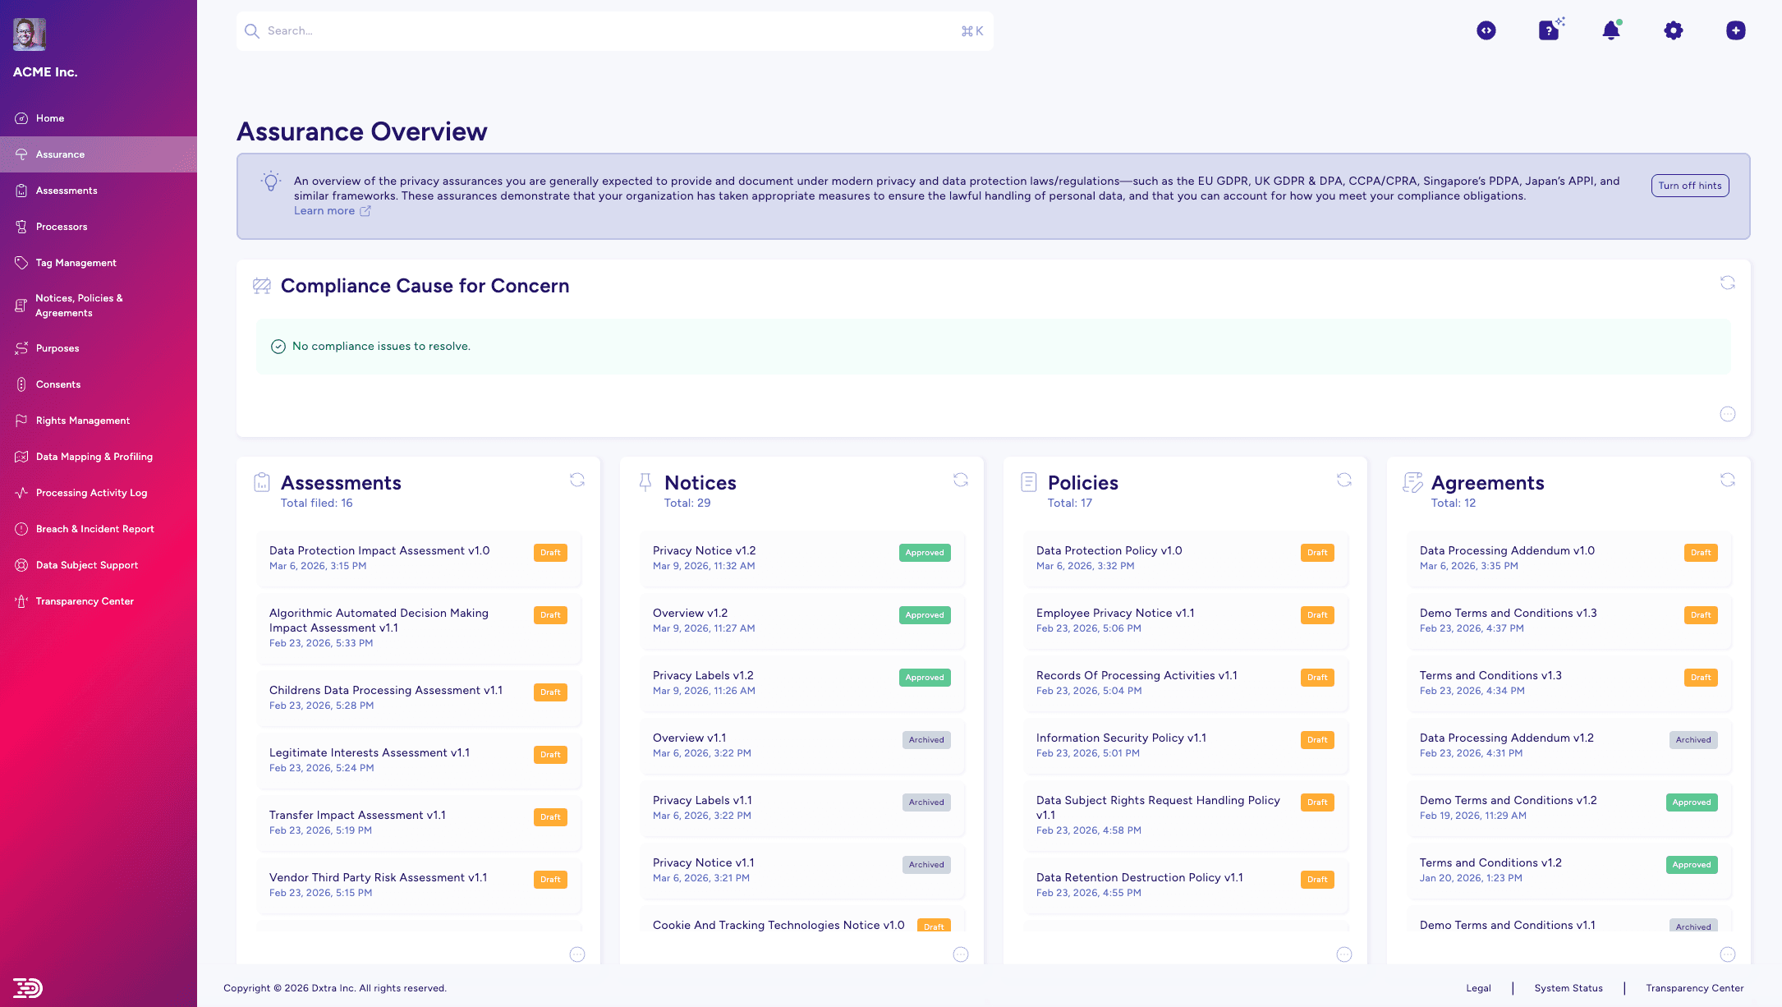The width and height of the screenshot is (1782, 1007).
Task: Open Breach & Incident Report section
Action: (x=95, y=529)
